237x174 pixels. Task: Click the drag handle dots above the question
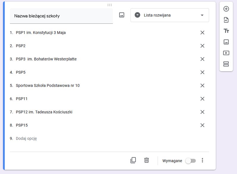click(x=110, y=5)
